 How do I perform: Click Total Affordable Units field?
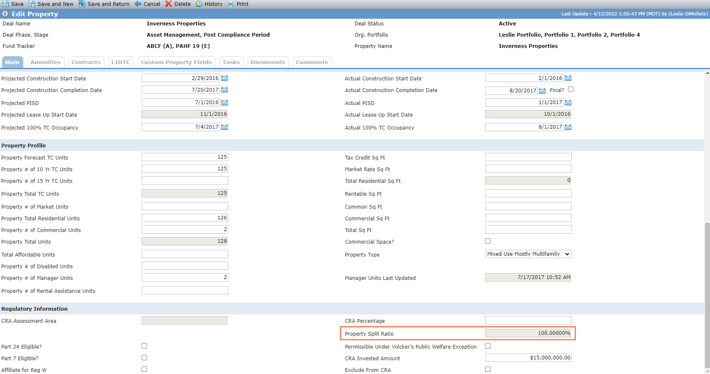tap(185, 254)
